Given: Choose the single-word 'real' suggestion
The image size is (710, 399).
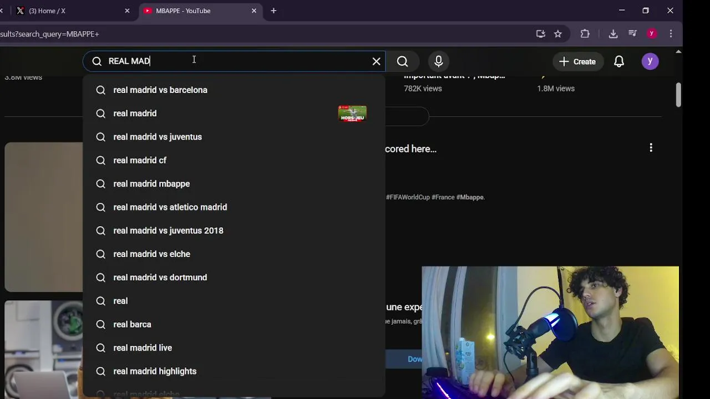Looking at the screenshot, I should pyautogui.click(x=234, y=301).
